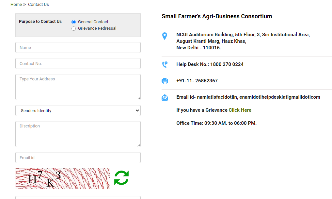Click into the Discription textarea
The image size is (332, 199).
click(78, 134)
